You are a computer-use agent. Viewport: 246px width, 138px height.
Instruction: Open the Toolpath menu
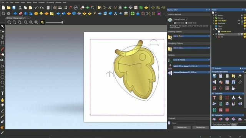[42, 3]
